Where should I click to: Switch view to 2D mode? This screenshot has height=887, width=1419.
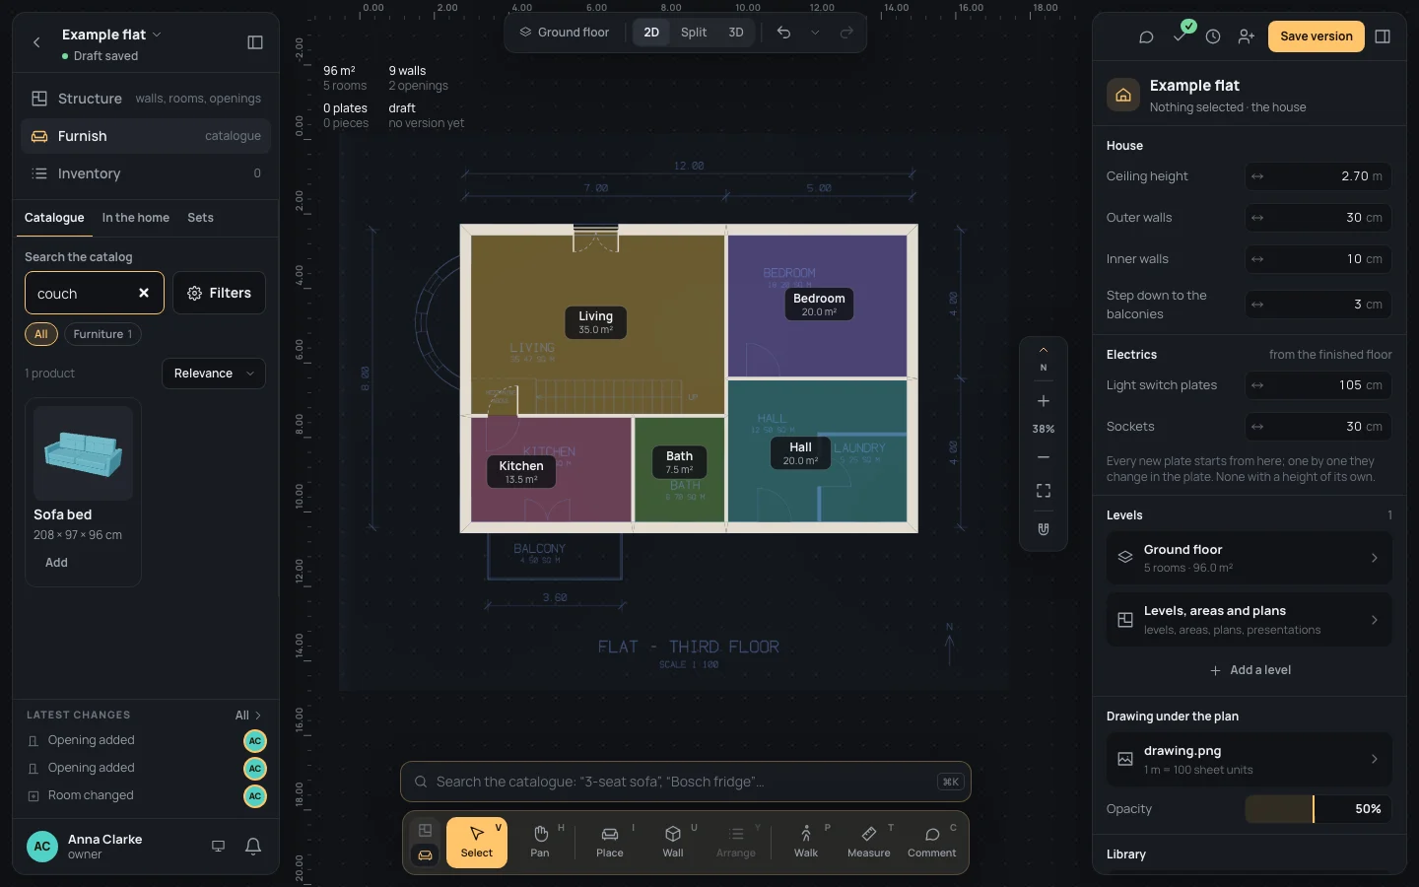point(651,33)
